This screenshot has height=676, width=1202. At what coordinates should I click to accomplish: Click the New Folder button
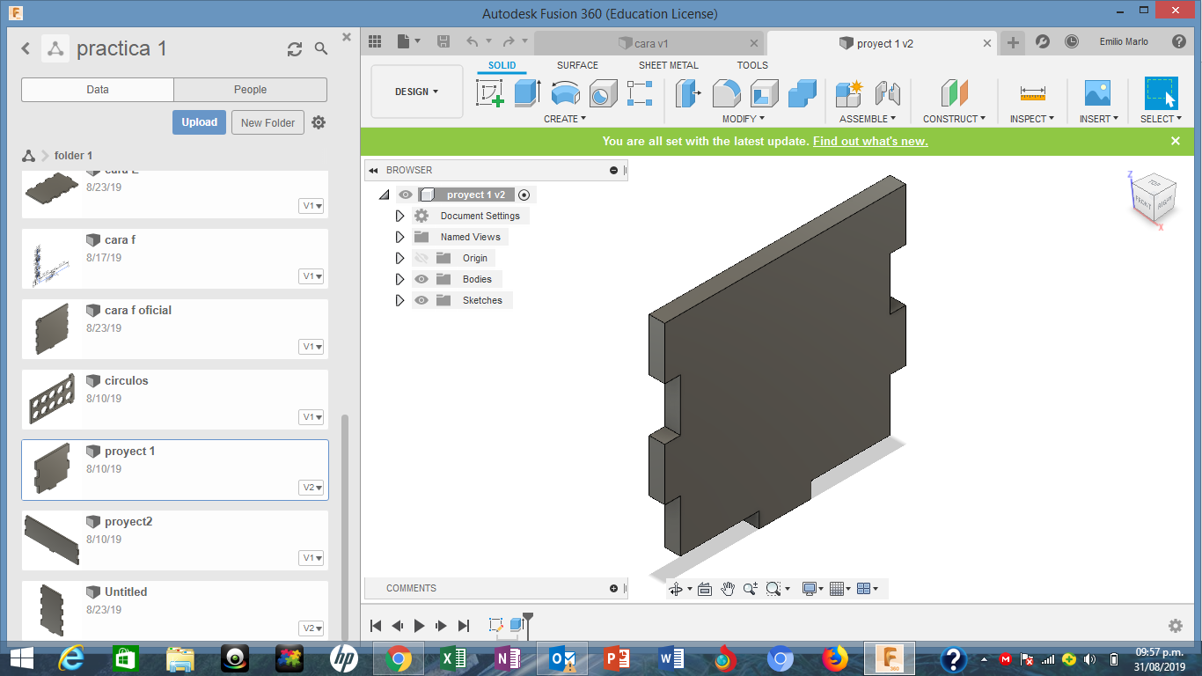pos(268,122)
